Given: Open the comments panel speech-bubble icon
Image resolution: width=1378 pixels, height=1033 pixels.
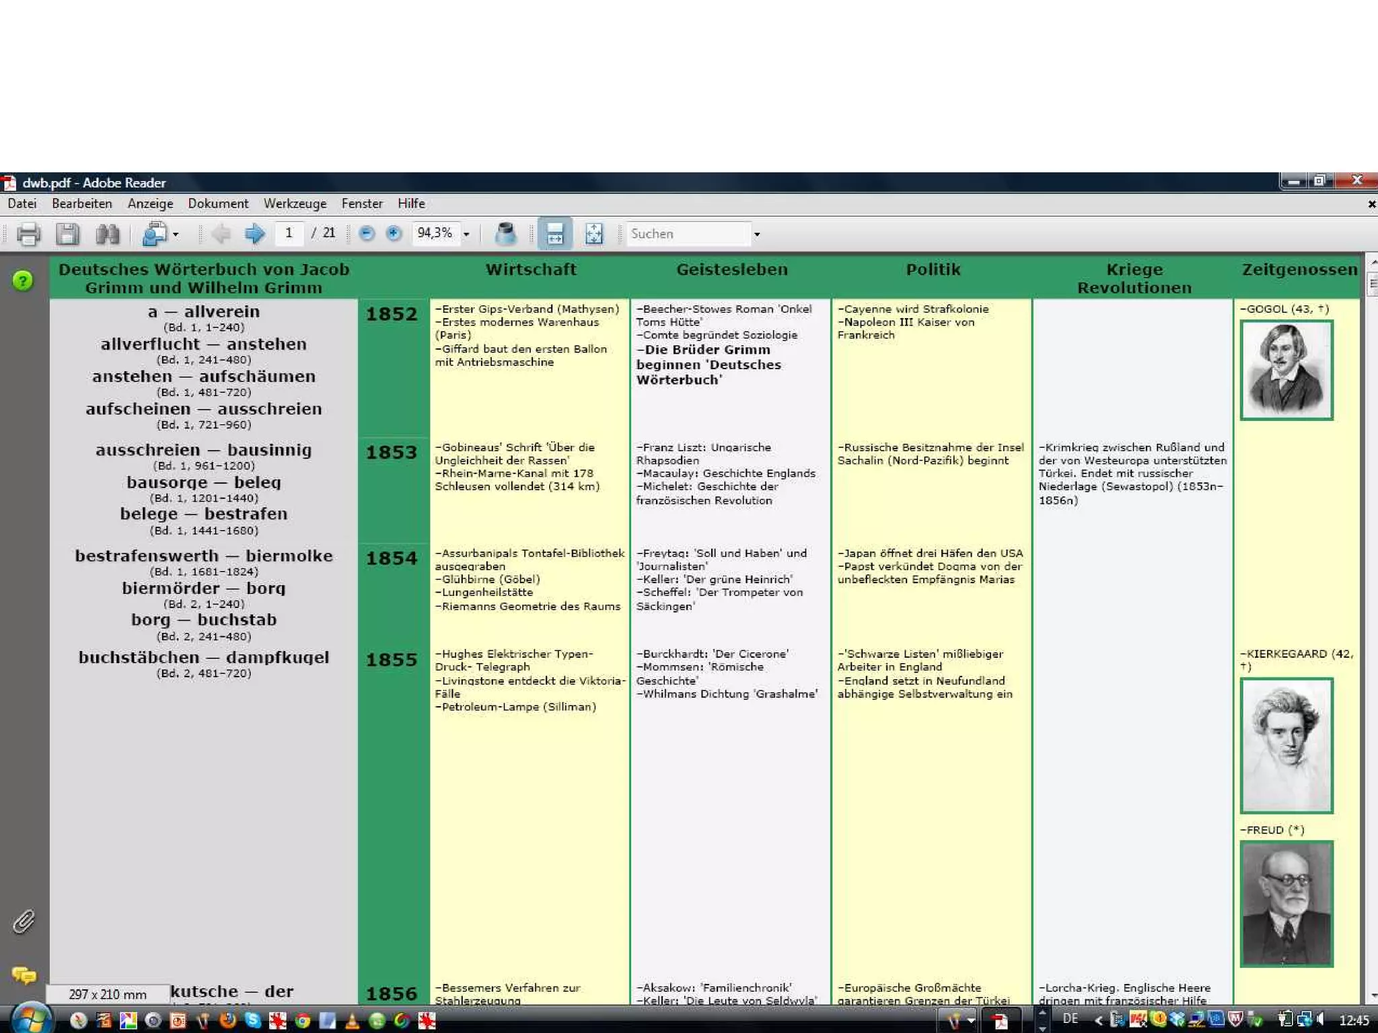Looking at the screenshot, I should tap(24, 974).
